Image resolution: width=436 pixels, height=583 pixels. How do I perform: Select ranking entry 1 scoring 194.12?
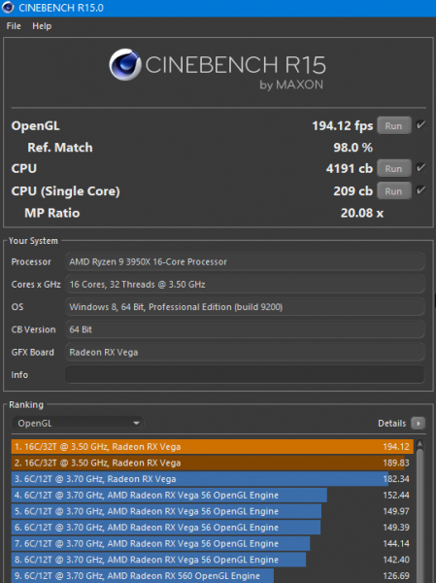(x=213, y=447)
